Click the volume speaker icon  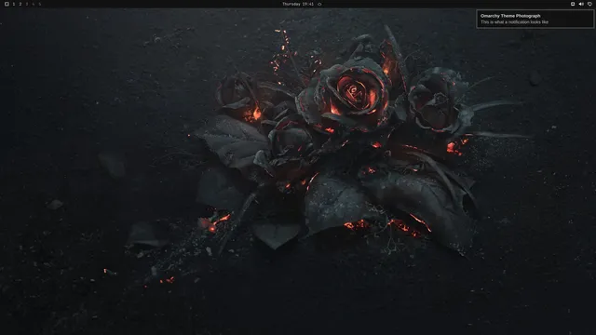pyautogui.click(x=581, y=4)
